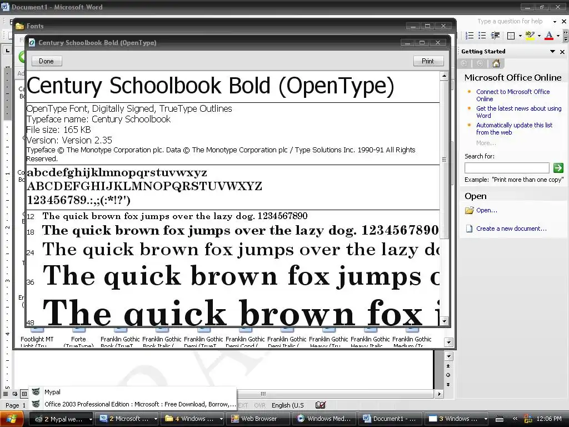Click the Done button in font viewer
Screen dimensions: 569x427
click(47, 61)
